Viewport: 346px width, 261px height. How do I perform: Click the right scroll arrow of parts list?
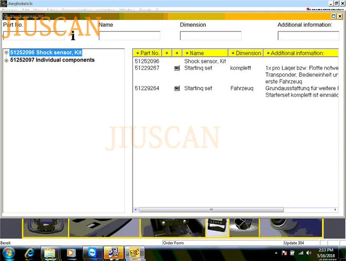pyautogui.click(x=336, y=210)
